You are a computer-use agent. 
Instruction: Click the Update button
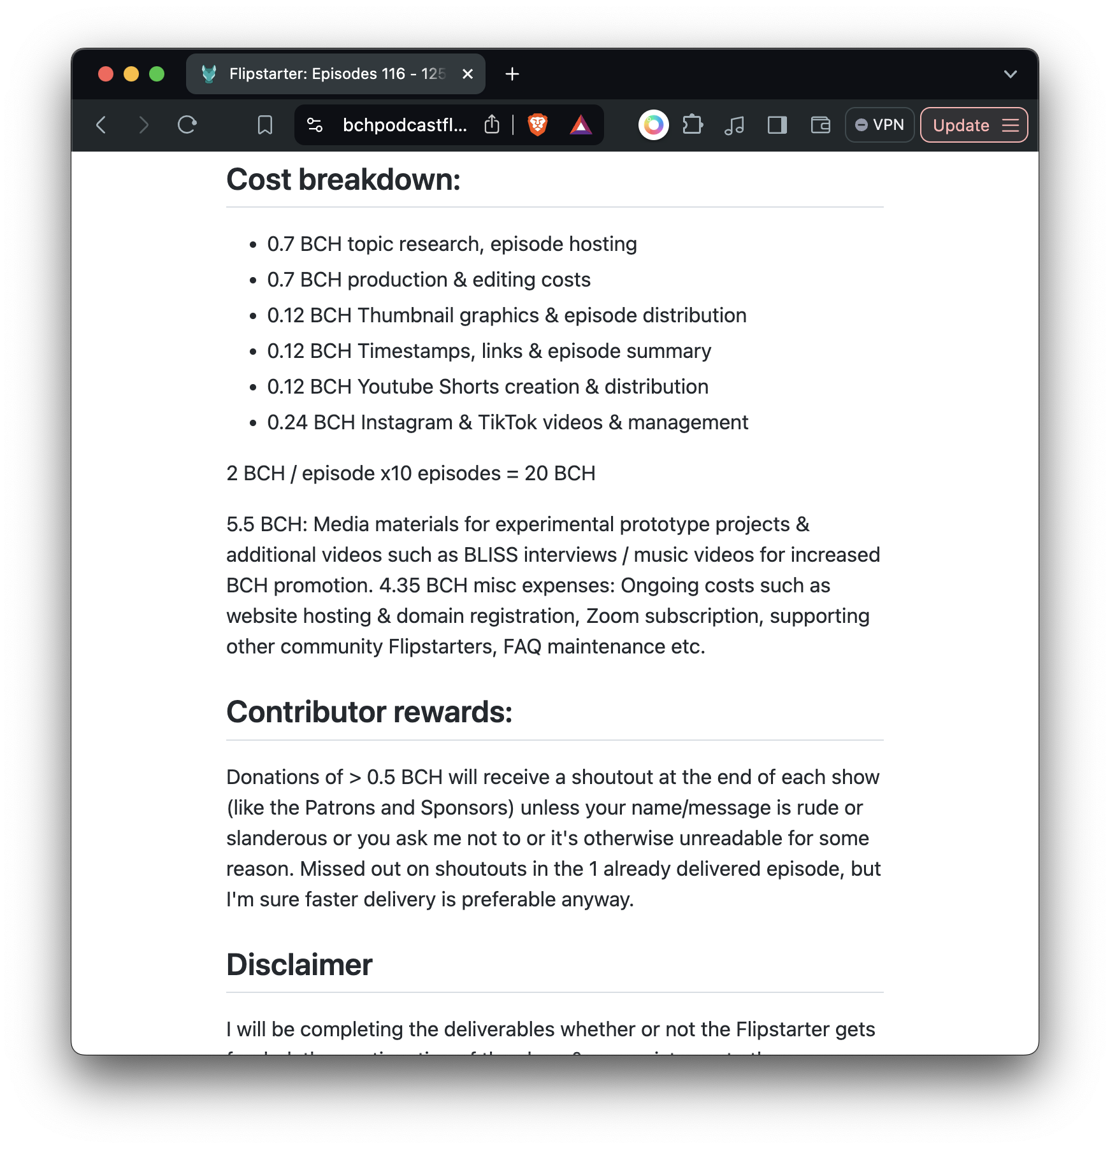[961, 125]
